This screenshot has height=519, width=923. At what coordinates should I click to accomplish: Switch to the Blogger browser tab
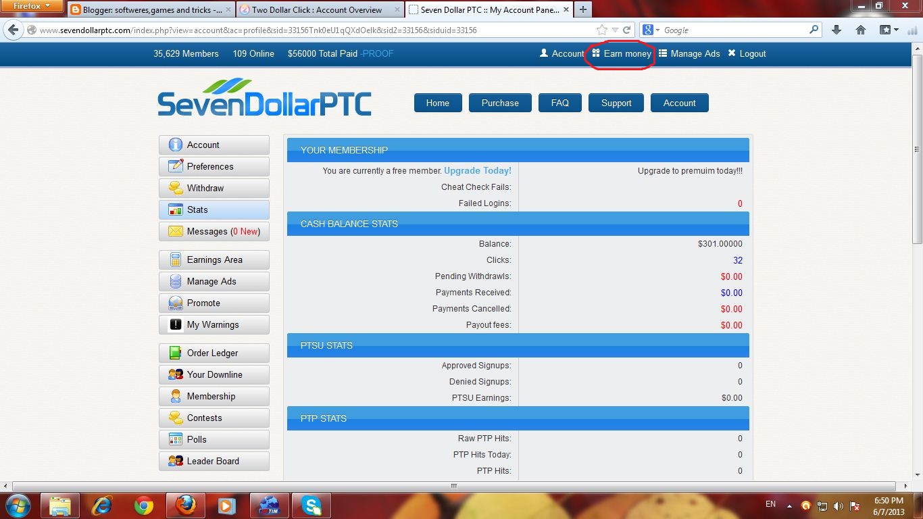coord(150,9)
